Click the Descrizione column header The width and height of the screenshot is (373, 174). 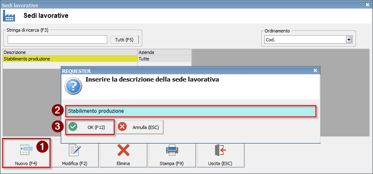pos(70,52)
